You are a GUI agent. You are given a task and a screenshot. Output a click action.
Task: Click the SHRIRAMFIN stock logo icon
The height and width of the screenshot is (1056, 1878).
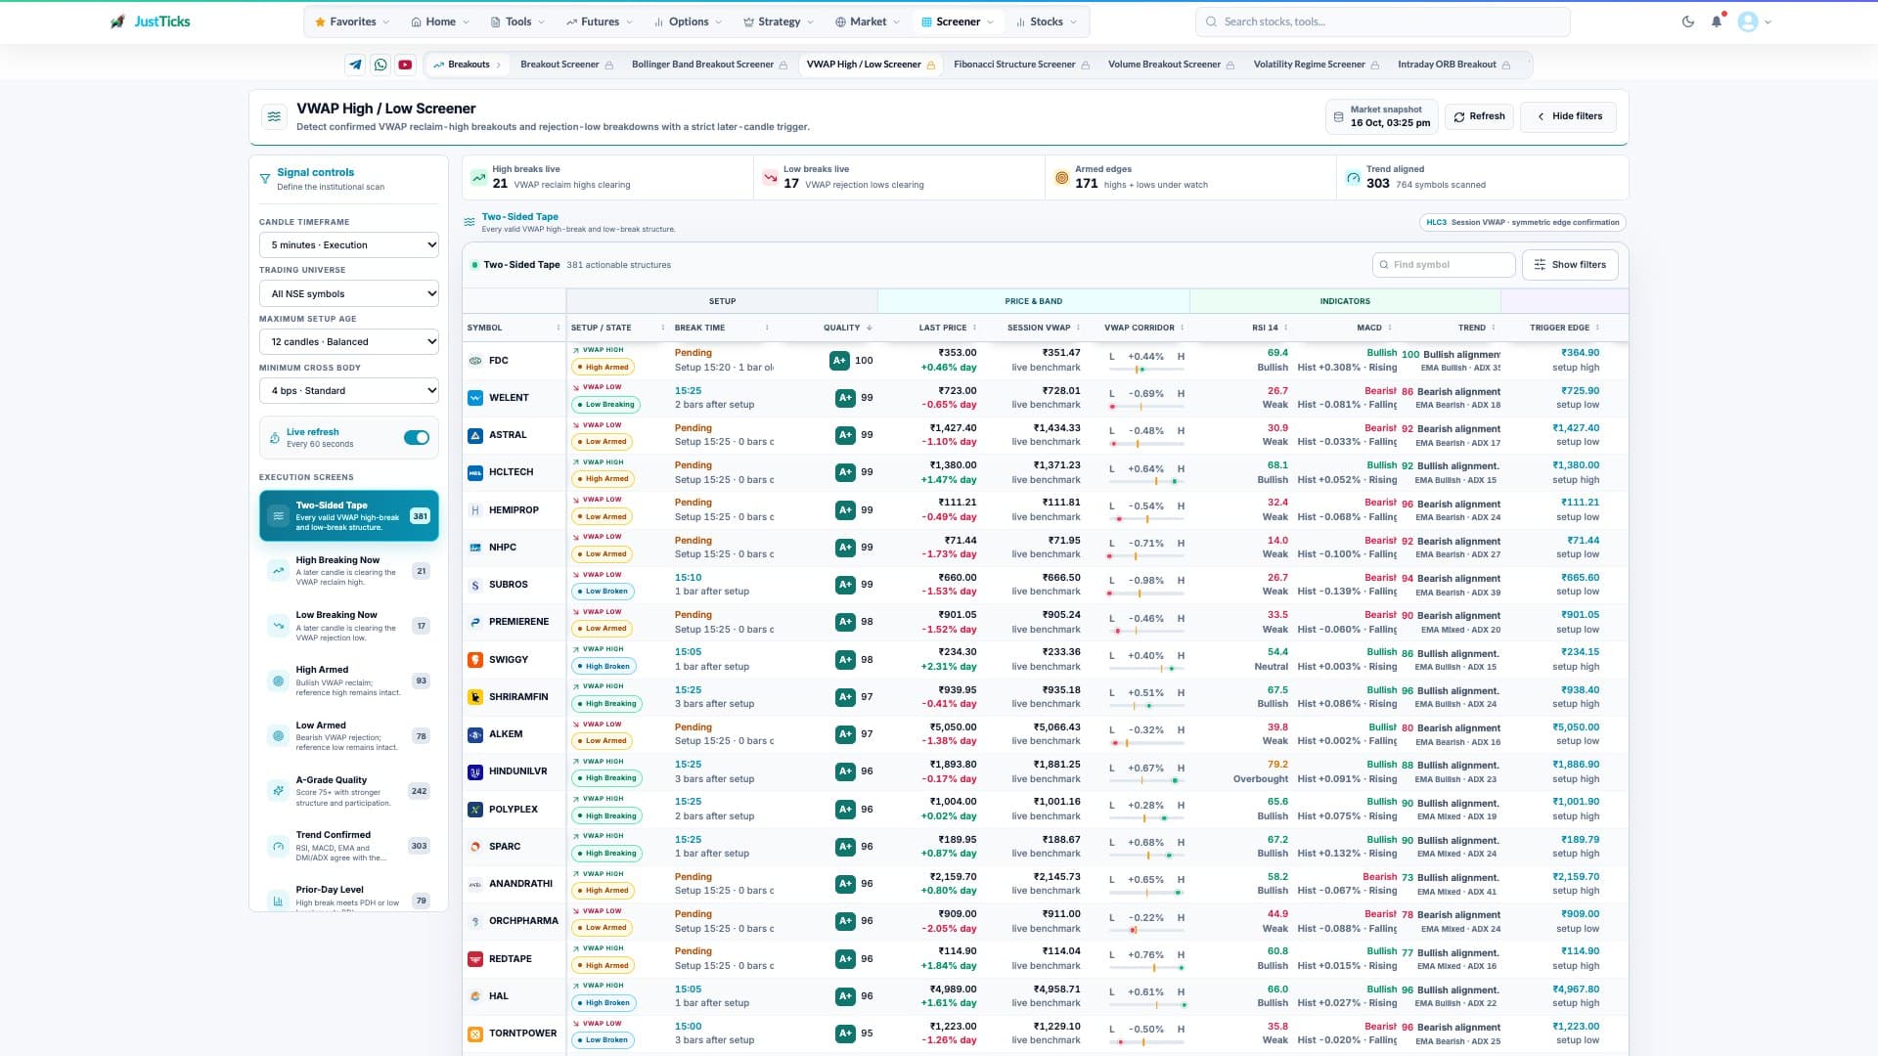coord(475,697)
